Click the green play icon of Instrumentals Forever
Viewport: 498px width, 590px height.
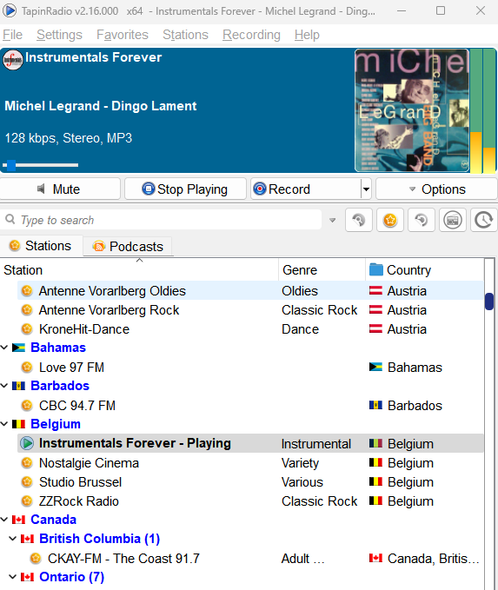tap(27, 443)
